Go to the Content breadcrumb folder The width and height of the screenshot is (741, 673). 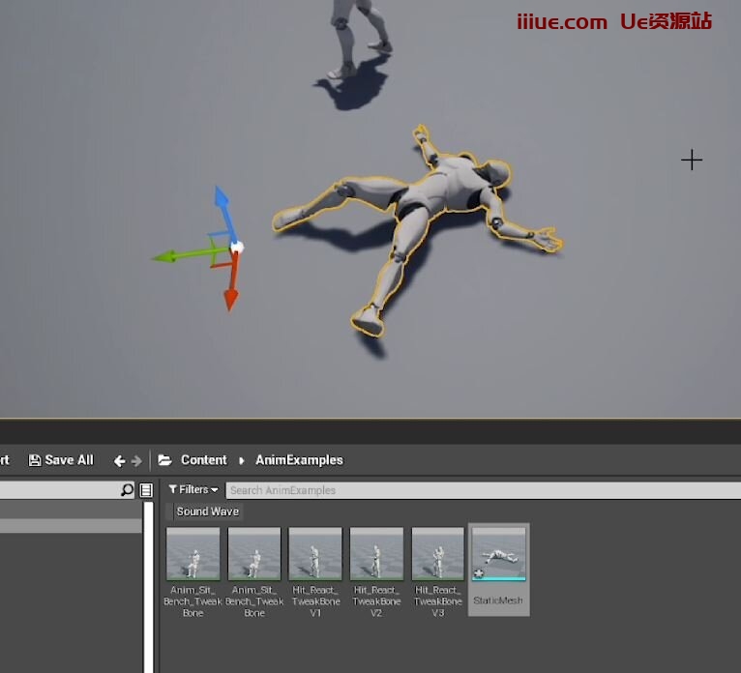point(203,460)
